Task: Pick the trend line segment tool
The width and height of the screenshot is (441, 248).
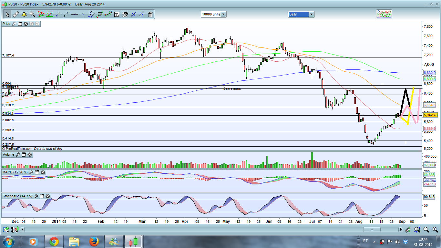Action: click(58, 14)
